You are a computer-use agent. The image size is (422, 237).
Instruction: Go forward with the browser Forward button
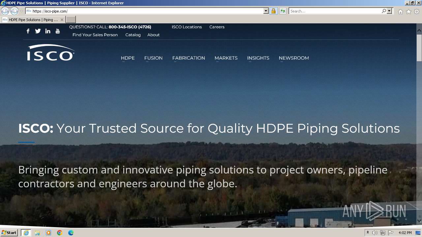(x=14, y=11)
